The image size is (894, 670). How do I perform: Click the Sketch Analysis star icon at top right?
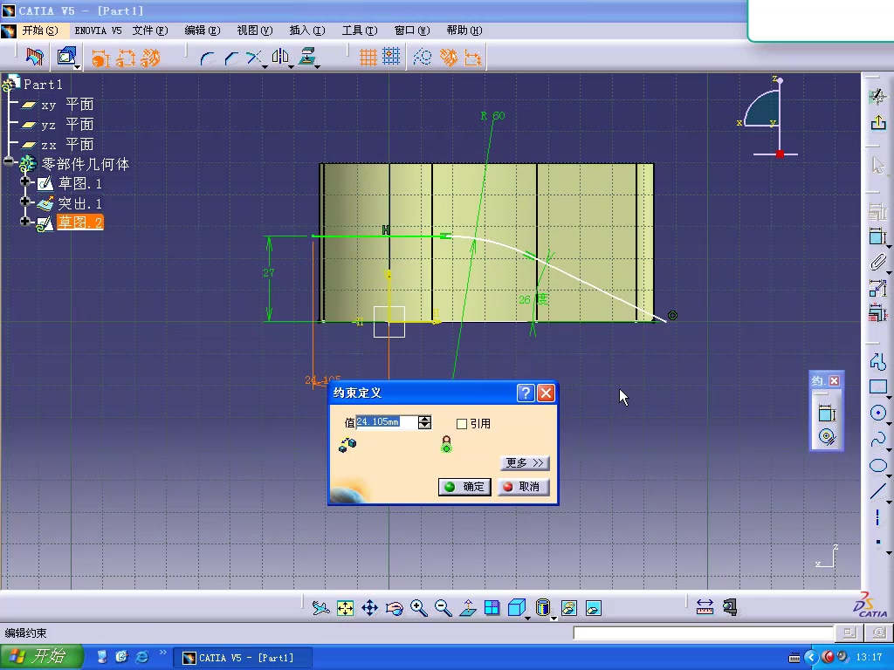878,96
